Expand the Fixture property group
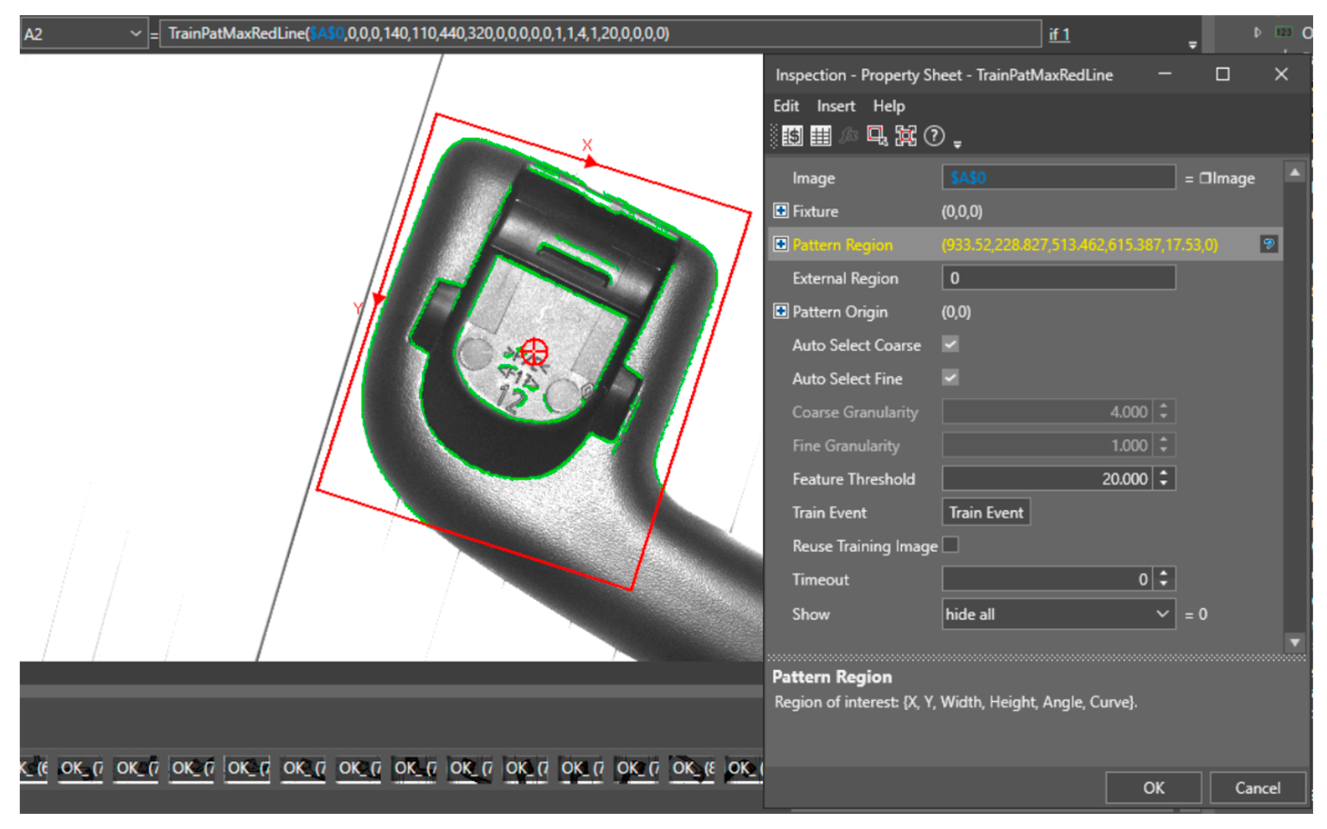 tap(781, 211)
